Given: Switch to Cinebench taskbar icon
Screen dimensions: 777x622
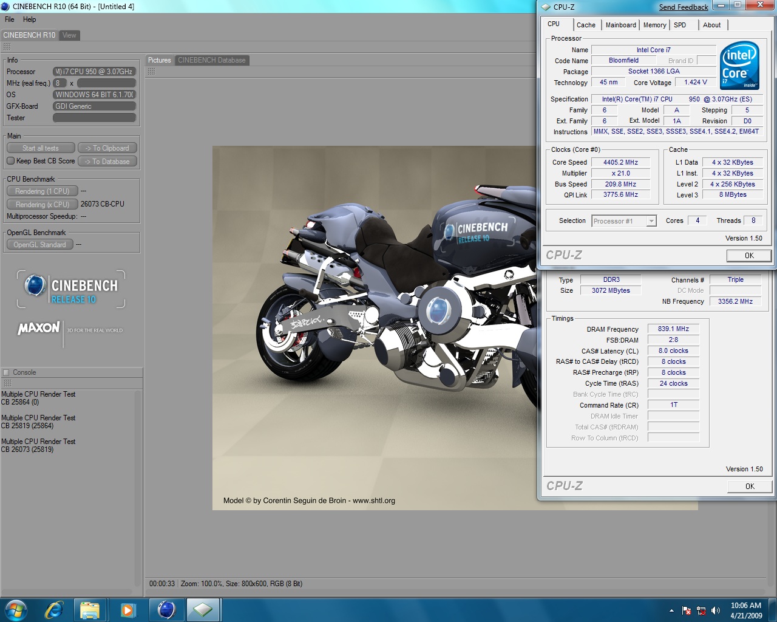Looking at the screenshot, I should pos(166,610).
